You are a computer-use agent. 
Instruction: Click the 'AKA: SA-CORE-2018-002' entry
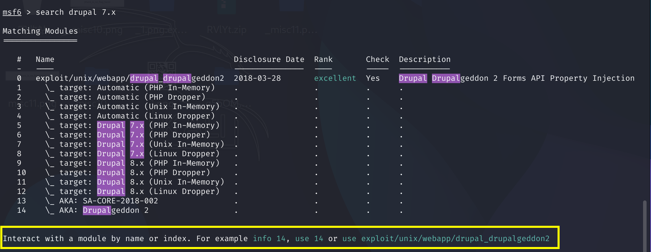(108, 201)
